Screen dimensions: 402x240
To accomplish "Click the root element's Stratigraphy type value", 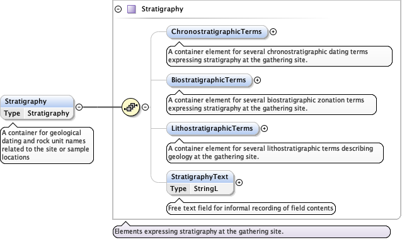I will pos(49,113).
